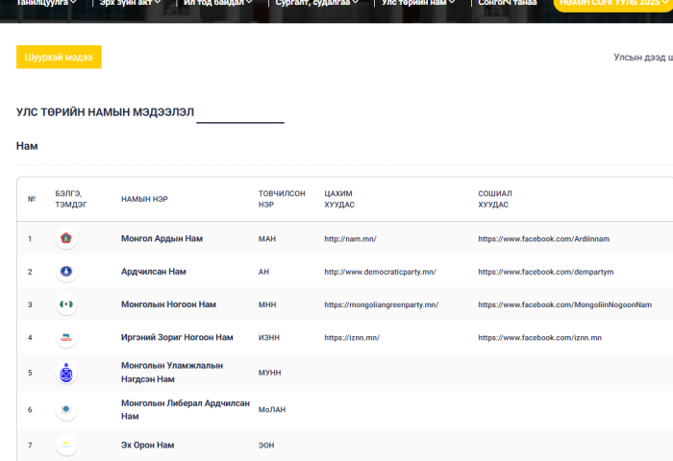
Task: Open the democraticparty.mn website link
Action: point(380,272)
